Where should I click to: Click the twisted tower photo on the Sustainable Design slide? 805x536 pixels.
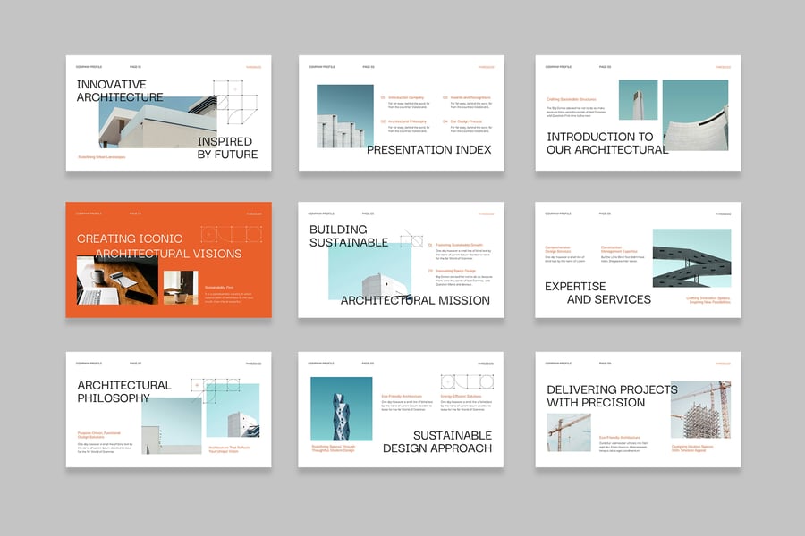click(341, 408)
